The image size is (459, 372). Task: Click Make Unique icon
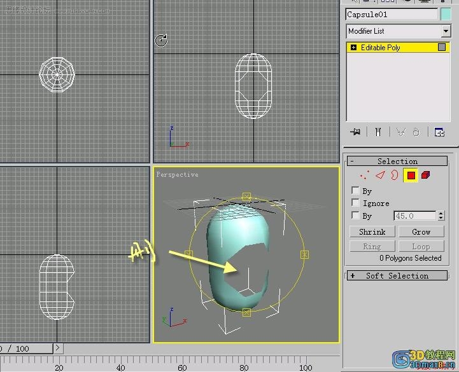[400, 132]
